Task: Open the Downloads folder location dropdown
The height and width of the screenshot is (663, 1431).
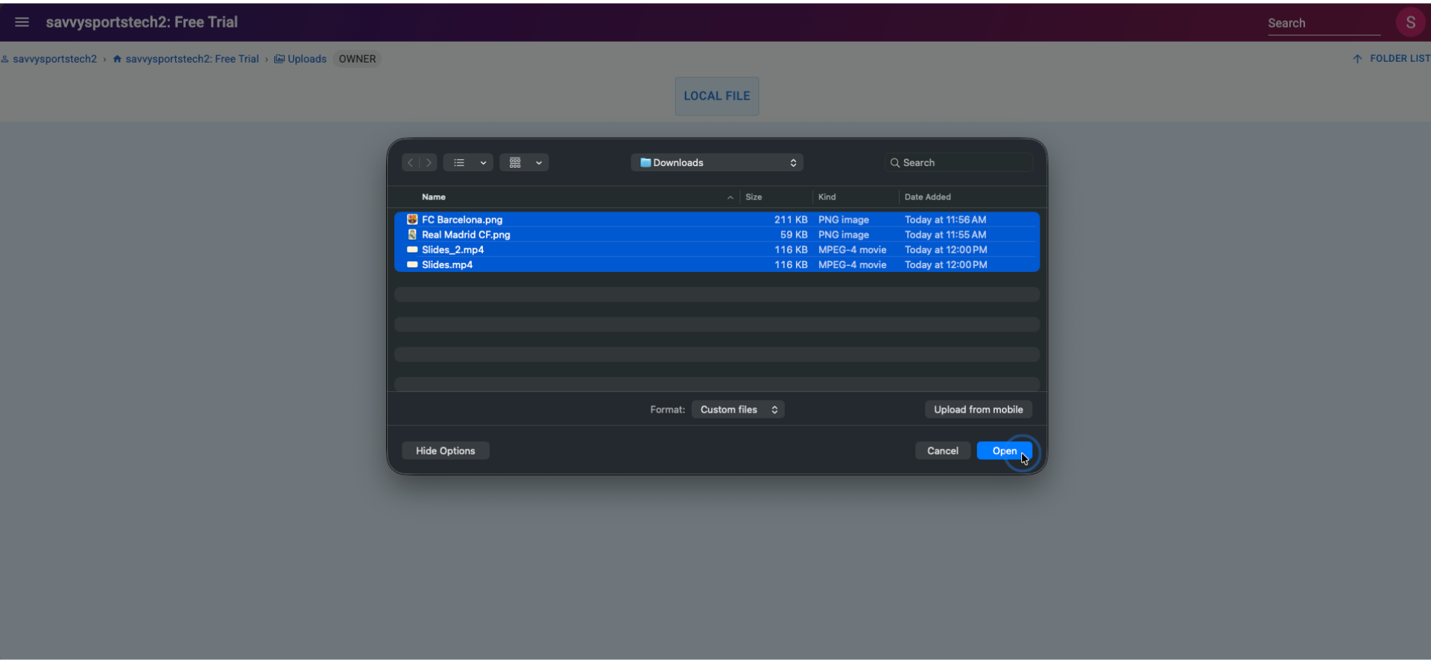Action: tap(717, 162)
